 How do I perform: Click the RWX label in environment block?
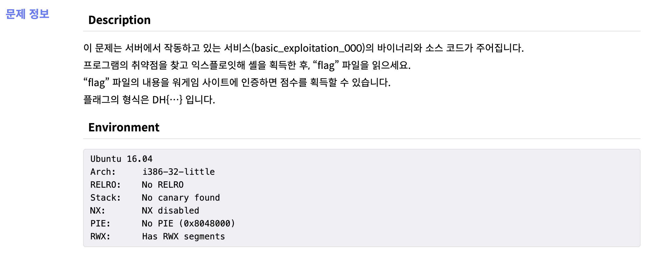[x=100, y=236]
